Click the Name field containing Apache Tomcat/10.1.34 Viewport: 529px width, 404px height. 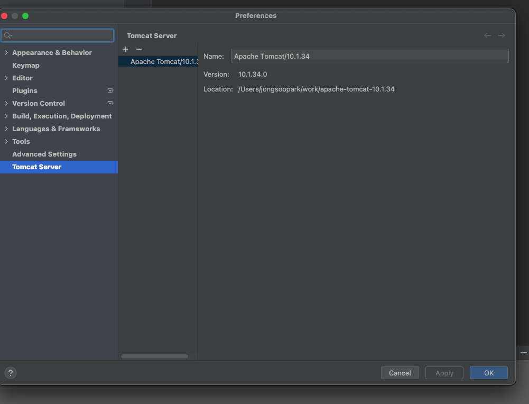pyautogui.click(x=370, y=56)
